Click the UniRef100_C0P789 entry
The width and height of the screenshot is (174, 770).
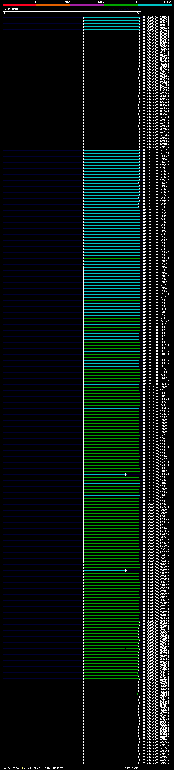(x=156, y=84)
